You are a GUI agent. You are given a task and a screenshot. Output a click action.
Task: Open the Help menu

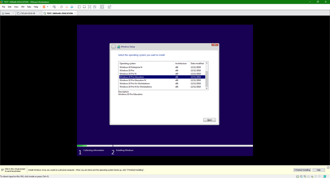tap(36, 7)
